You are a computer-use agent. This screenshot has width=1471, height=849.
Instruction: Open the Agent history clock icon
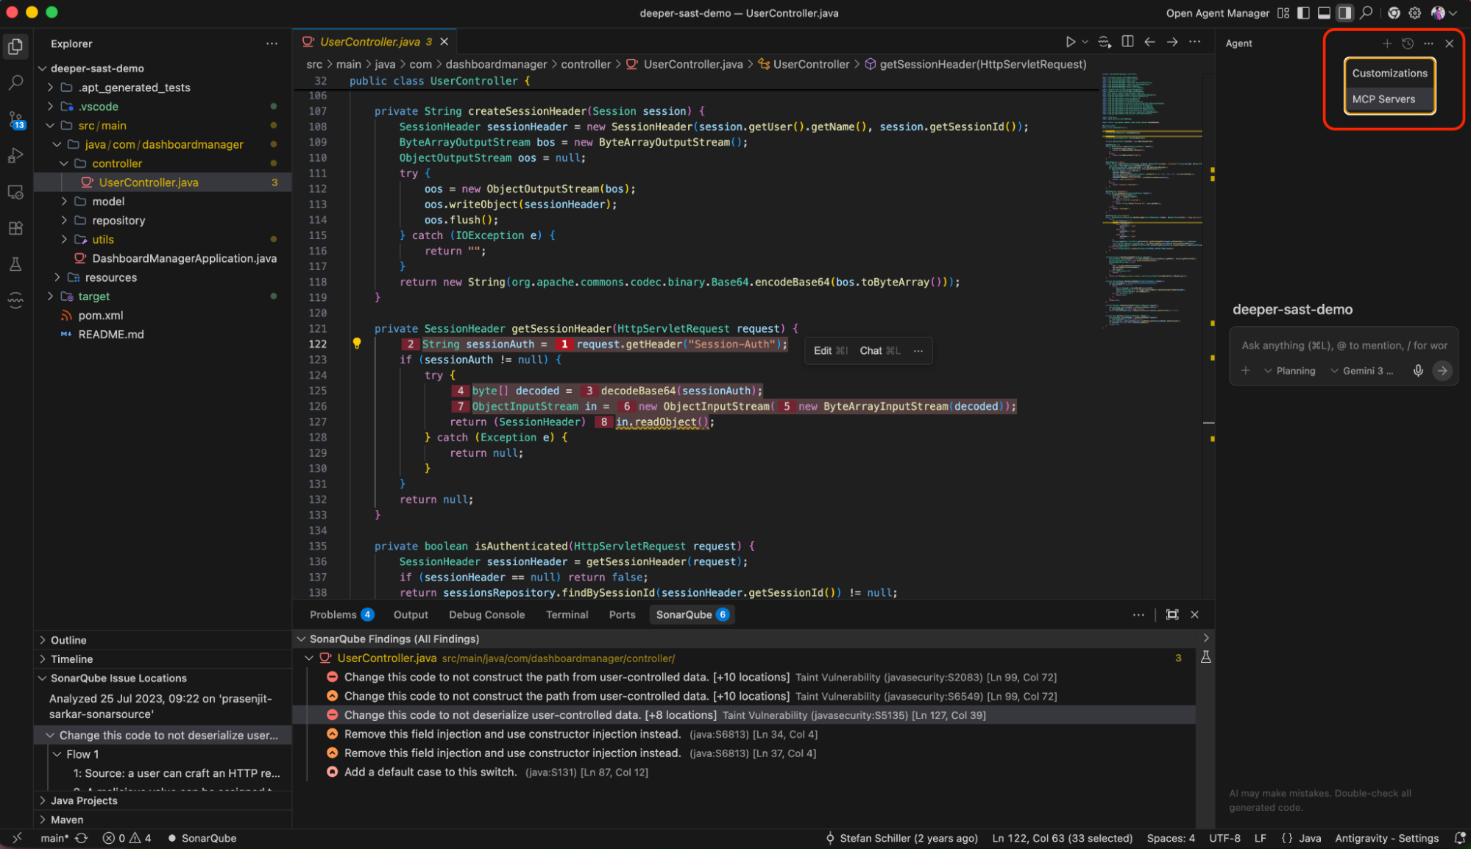click(1408, 43)
